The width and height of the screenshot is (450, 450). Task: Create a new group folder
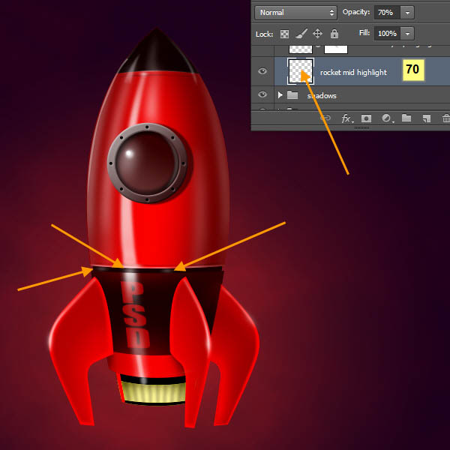406,118
